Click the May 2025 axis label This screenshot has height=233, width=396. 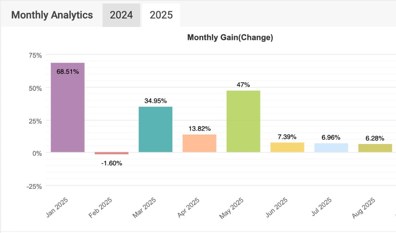pyautogui.click(x=232, y=208)
